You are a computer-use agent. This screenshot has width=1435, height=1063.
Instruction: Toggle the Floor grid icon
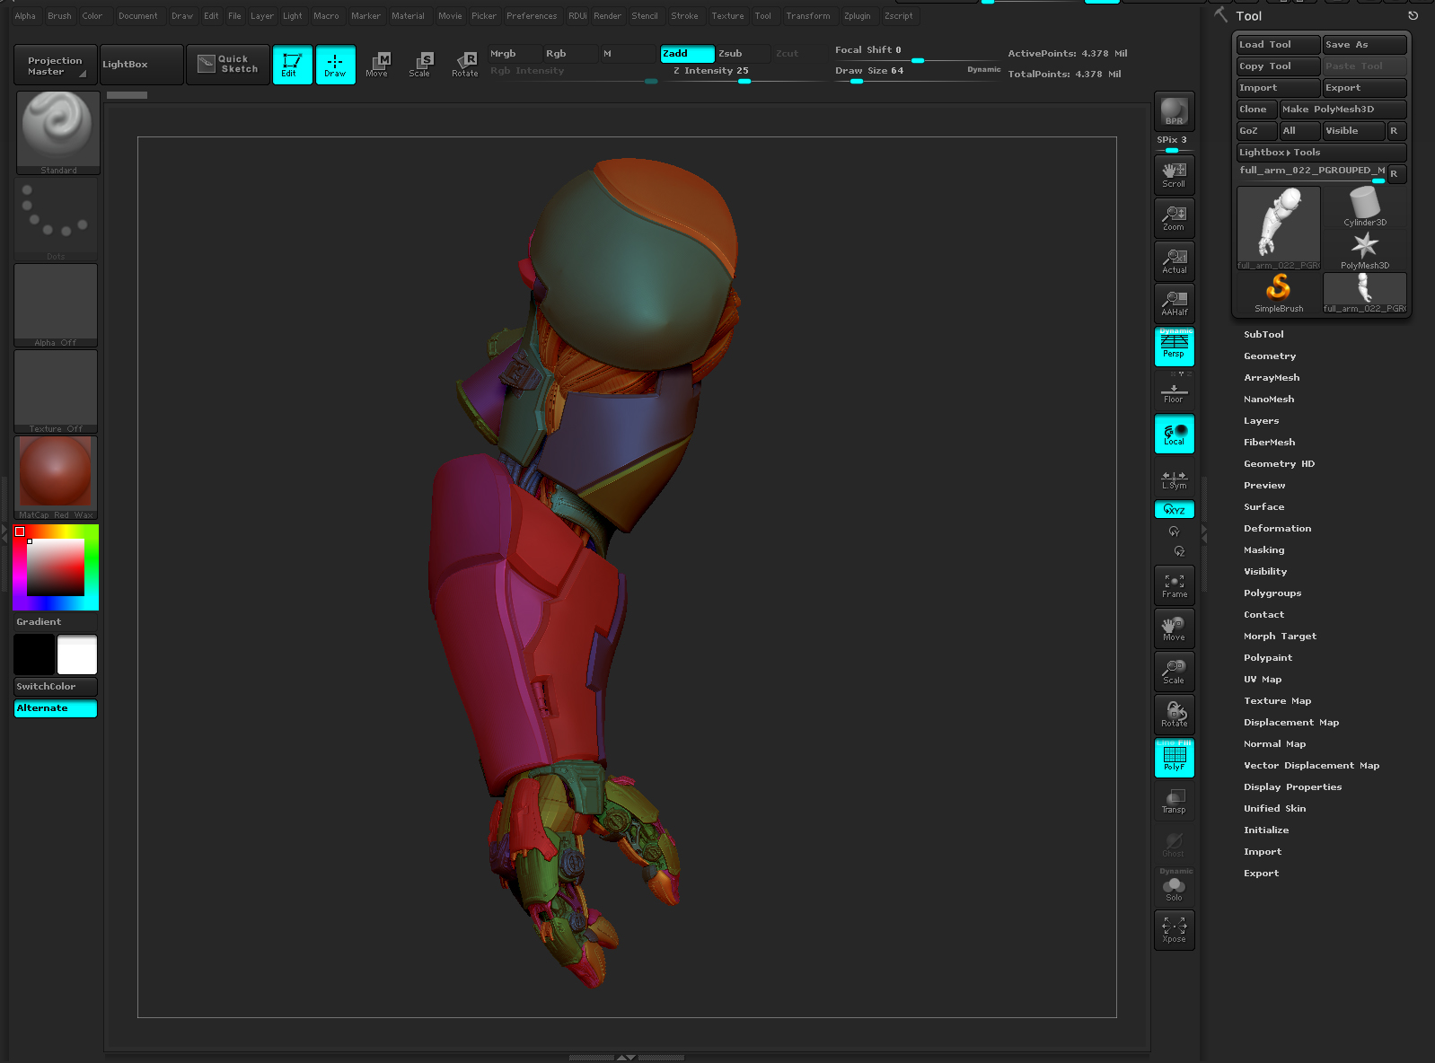[1174, 392]
